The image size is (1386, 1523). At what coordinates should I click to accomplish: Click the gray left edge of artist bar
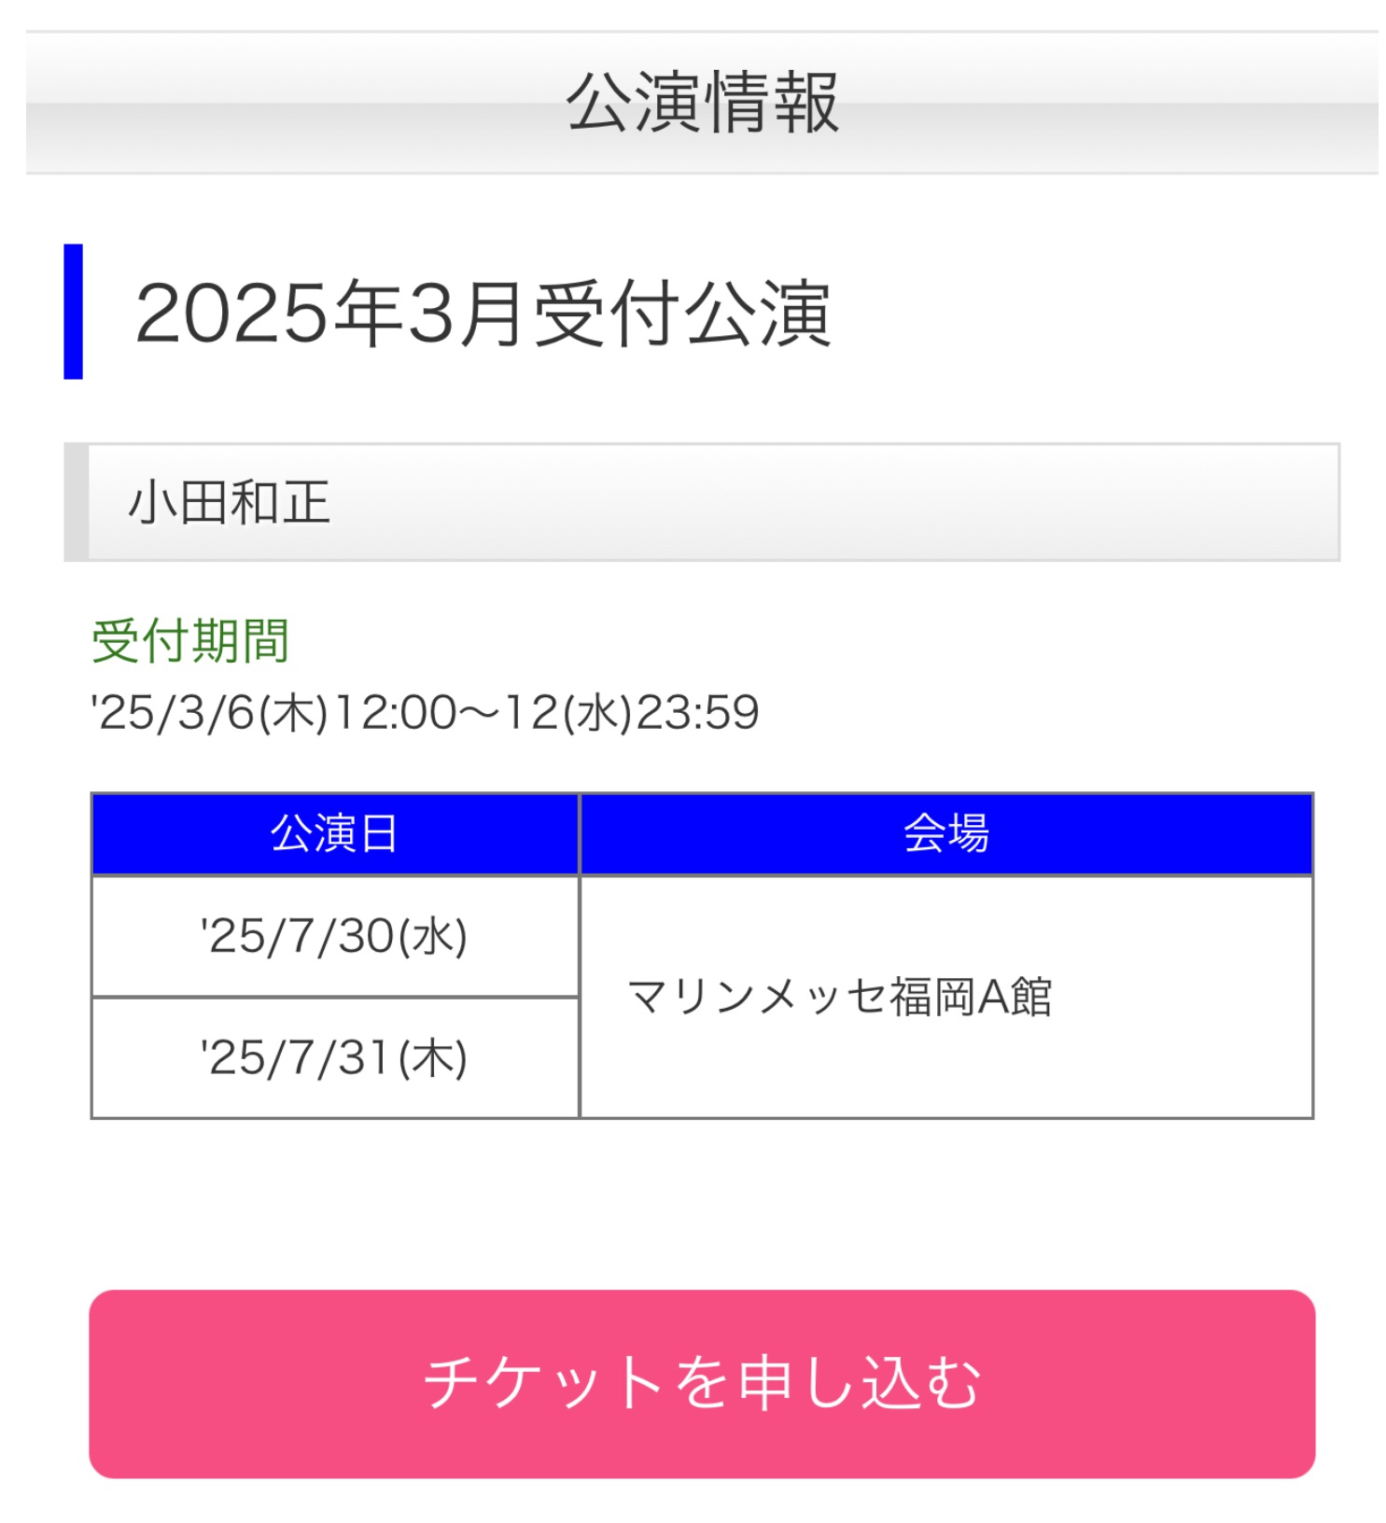pos(76,502)
